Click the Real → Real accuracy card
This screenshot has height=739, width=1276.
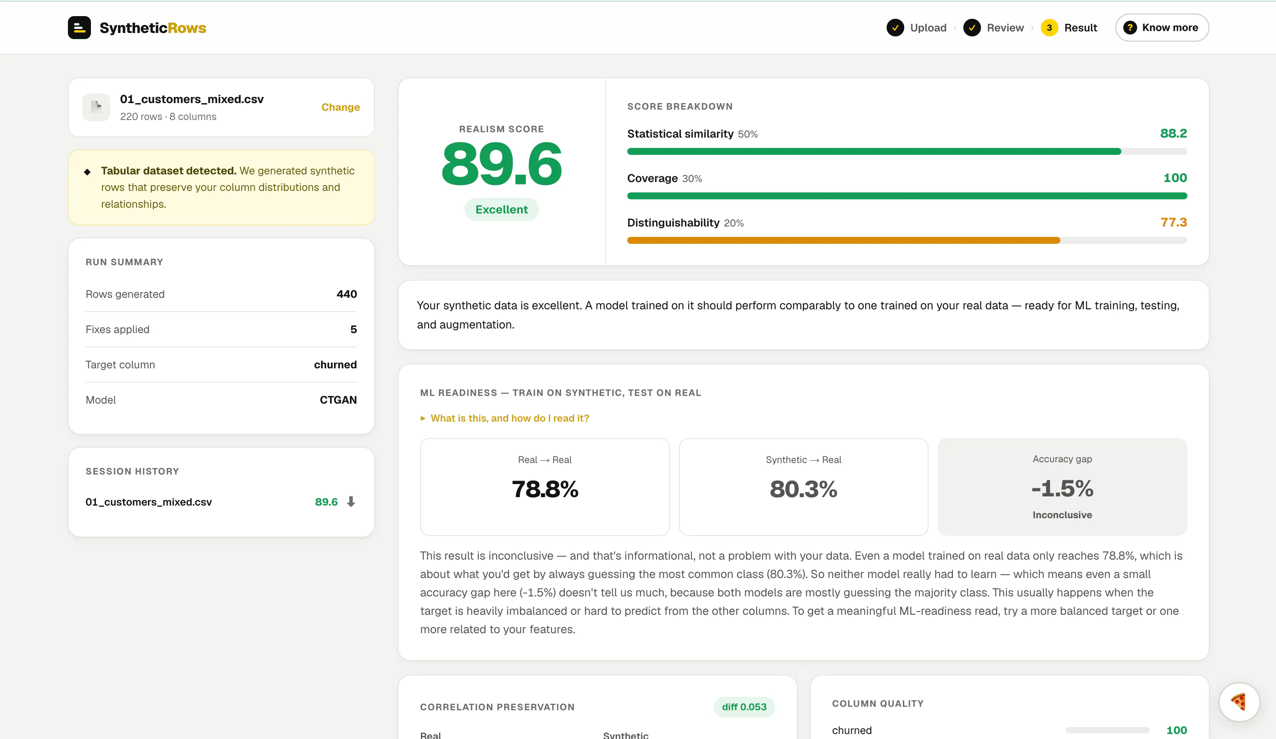click(x=545, y=486)
